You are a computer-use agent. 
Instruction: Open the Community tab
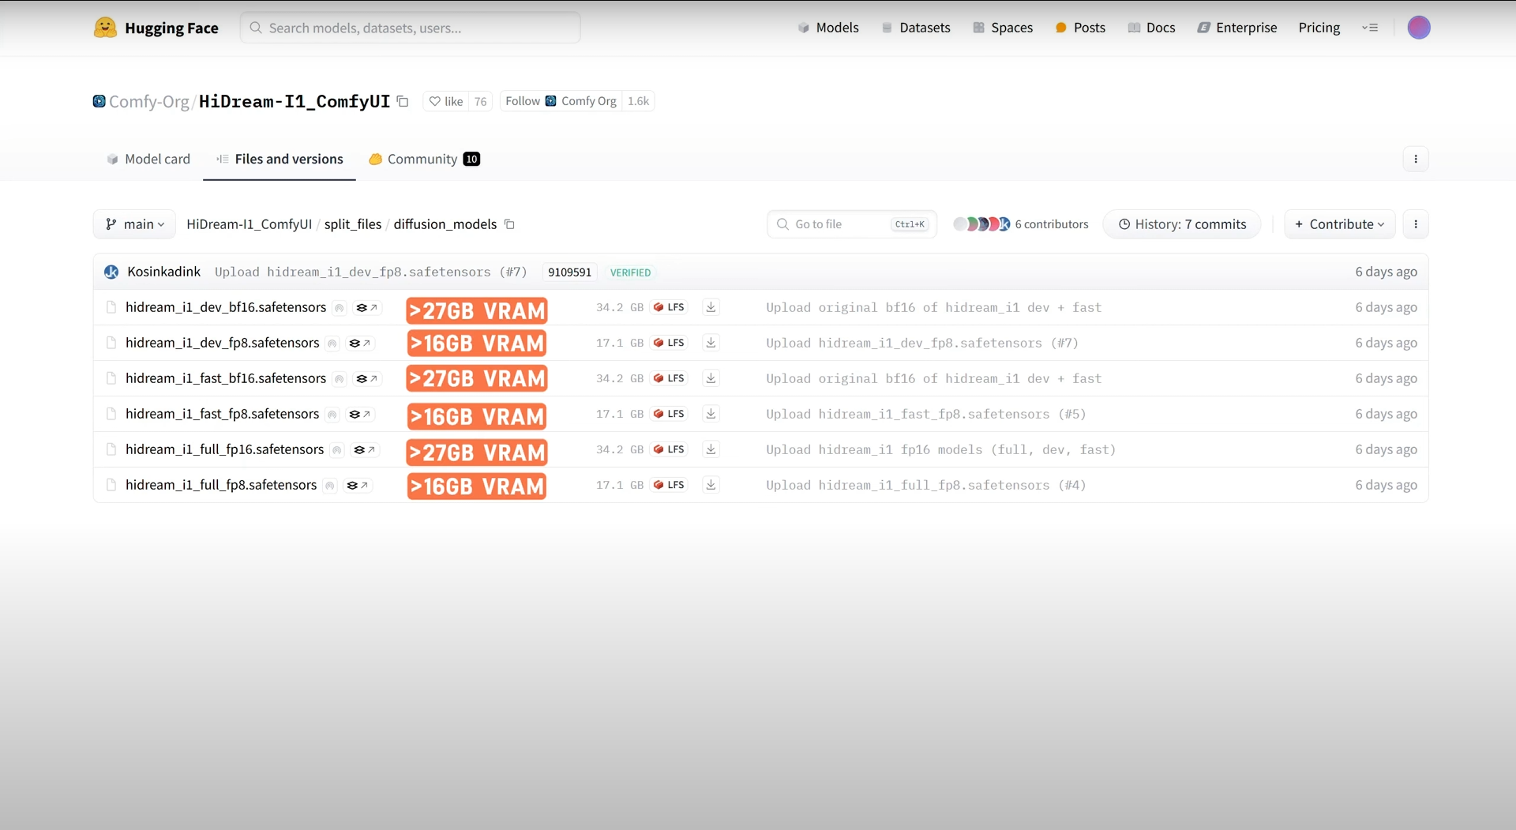(x=424, y=159)
